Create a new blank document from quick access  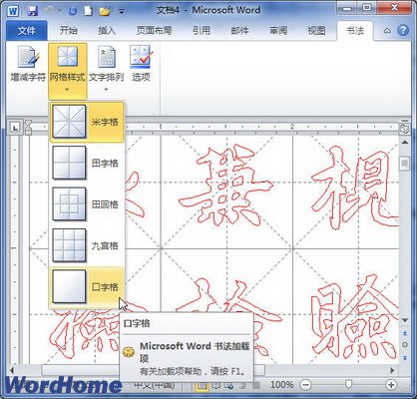coord(88,11)
